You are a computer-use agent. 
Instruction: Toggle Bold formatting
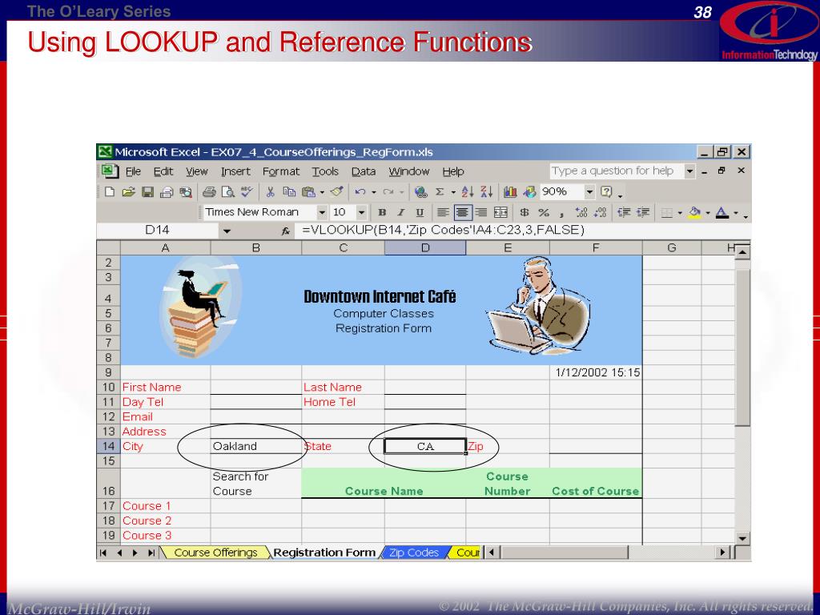click(x=382, y=212)
